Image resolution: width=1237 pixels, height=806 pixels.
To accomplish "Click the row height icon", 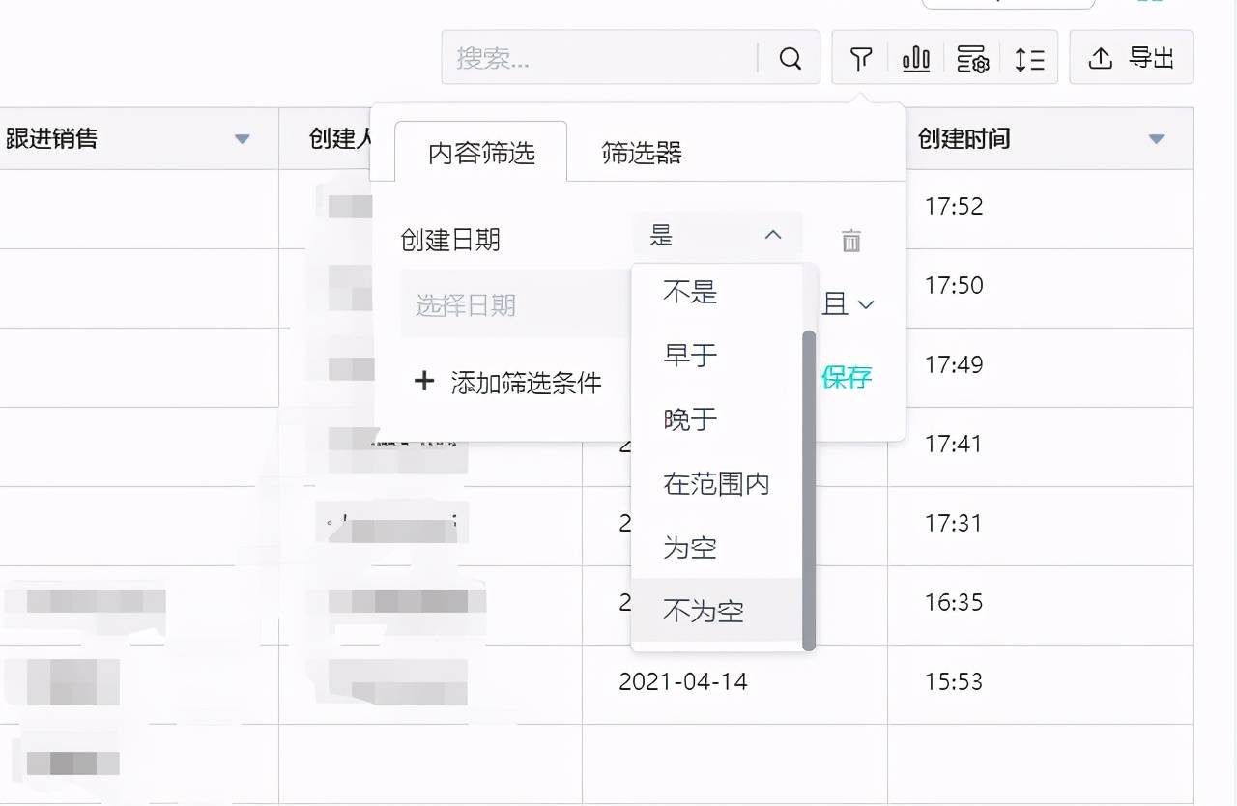I will point(1029,60).
